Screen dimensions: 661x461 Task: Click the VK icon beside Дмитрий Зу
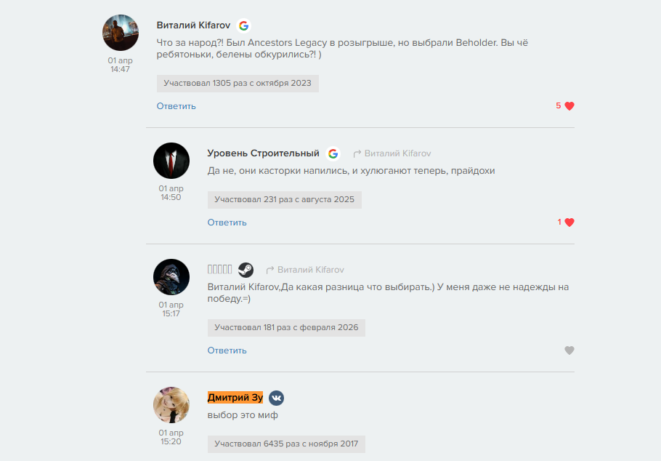tap(277, 398)
